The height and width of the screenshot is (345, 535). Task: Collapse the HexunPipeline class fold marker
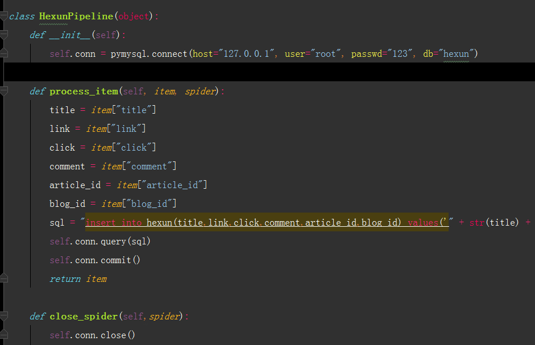tap(4, 16)
